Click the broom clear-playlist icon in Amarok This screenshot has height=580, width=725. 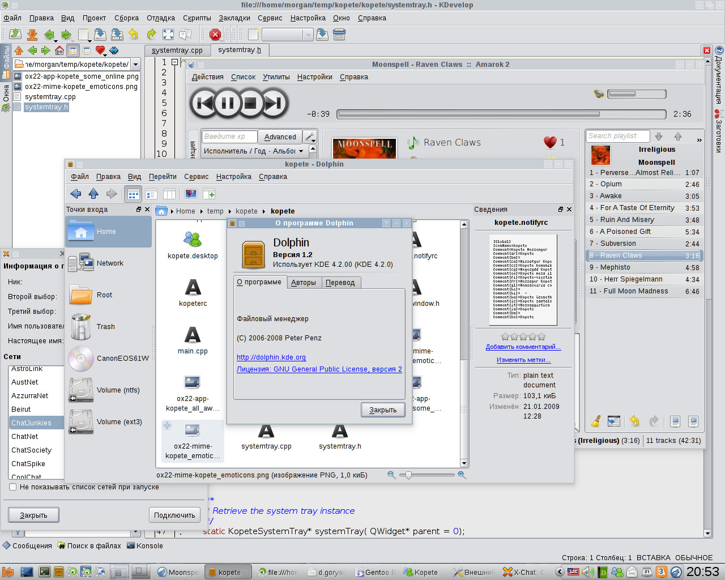596,421
